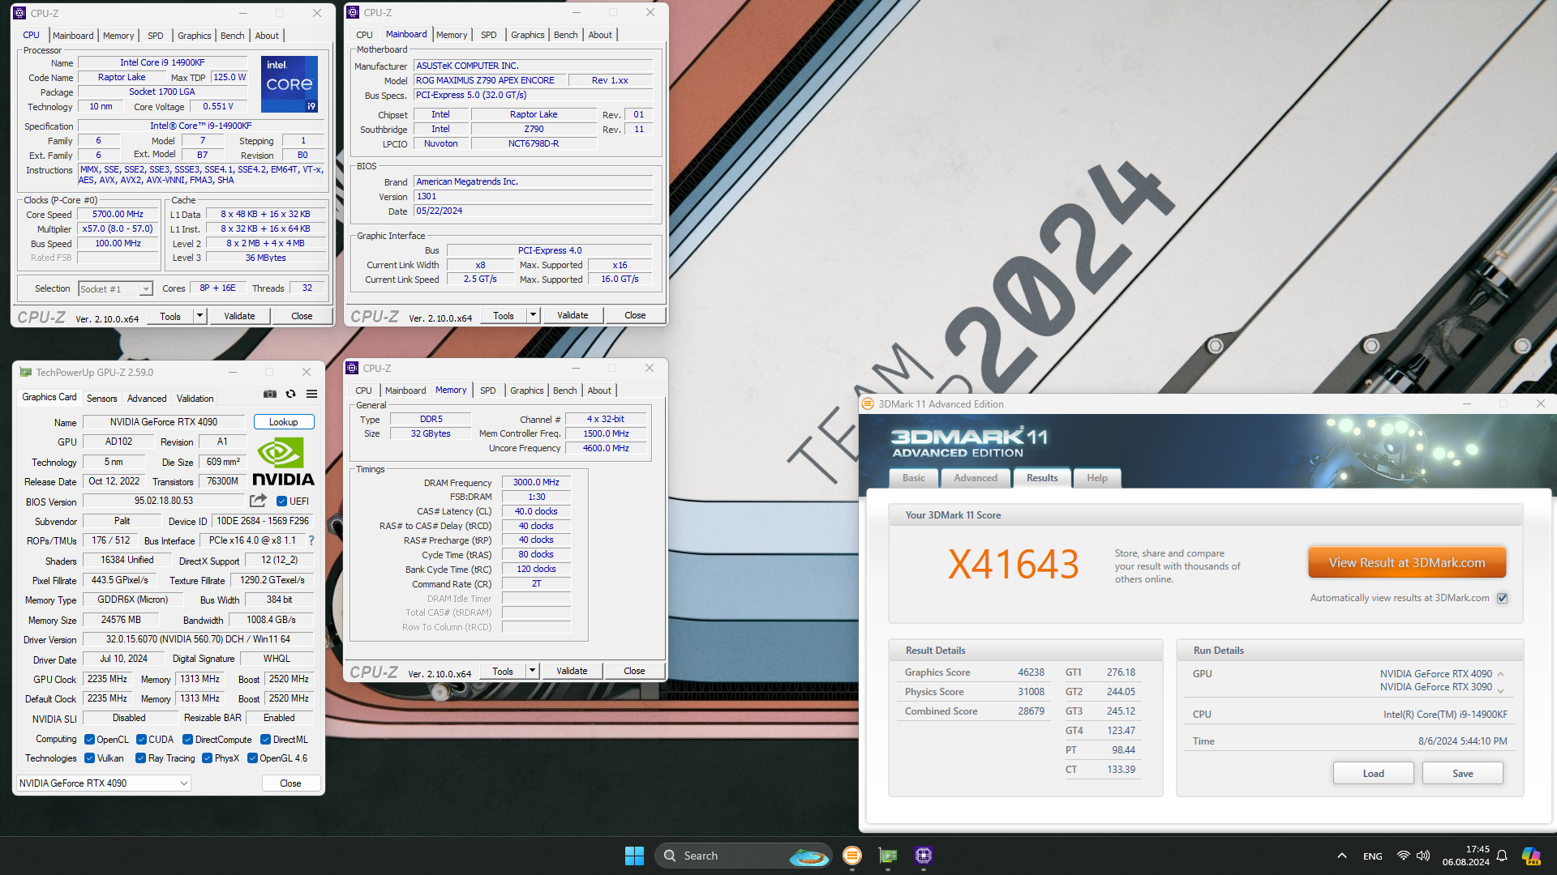Image resolution: width=1557 pixels, height=875 pixels.
Task: Open the 3DMark taskbar icon
Action: [851, 856]
